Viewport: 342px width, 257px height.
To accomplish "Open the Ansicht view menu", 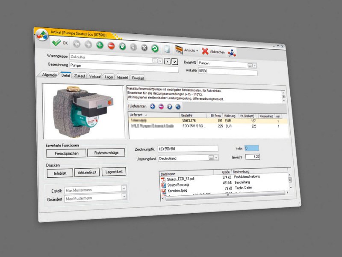I will pyautogui.click(x=187, y=50).
